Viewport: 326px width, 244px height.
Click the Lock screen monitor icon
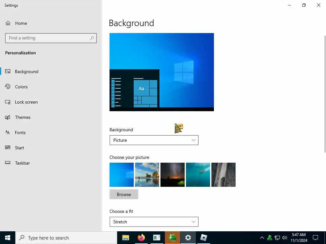pos(8,102)
